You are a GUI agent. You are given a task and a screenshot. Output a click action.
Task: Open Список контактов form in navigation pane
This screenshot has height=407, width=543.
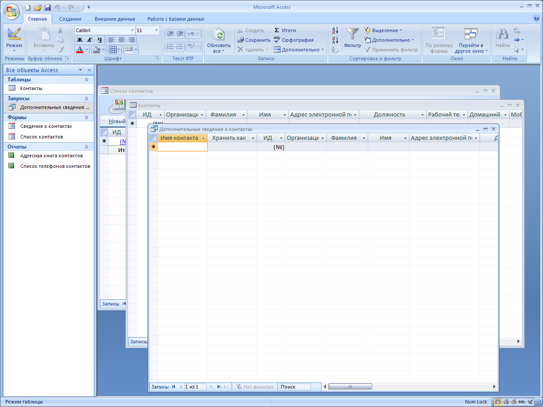(x=49, y=137)
